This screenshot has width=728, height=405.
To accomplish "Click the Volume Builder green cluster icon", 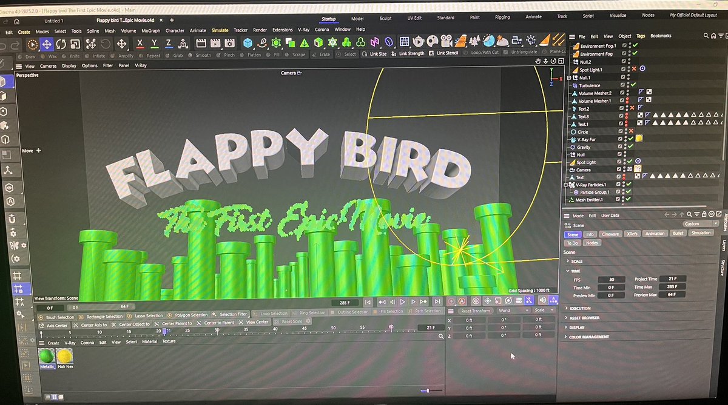I will point(346,42).
